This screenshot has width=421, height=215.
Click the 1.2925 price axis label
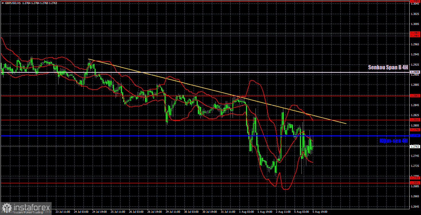(x=415, y=64)
